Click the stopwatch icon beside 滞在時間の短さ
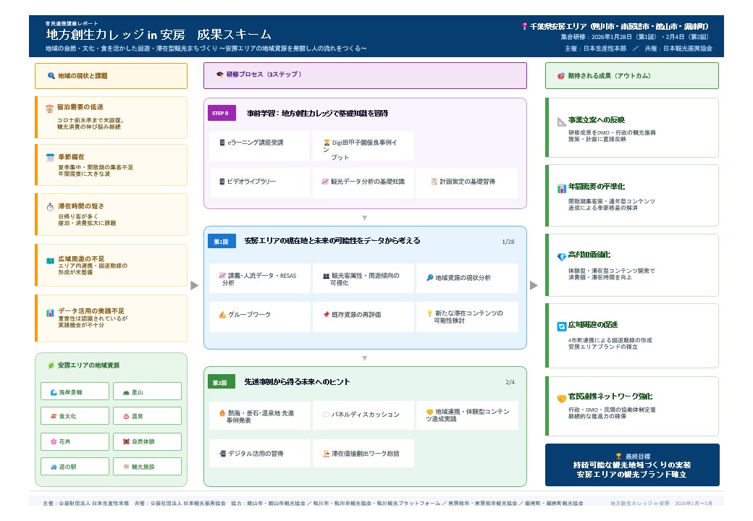Viewport: 753px width, 521px height. (x=50, y=206)
